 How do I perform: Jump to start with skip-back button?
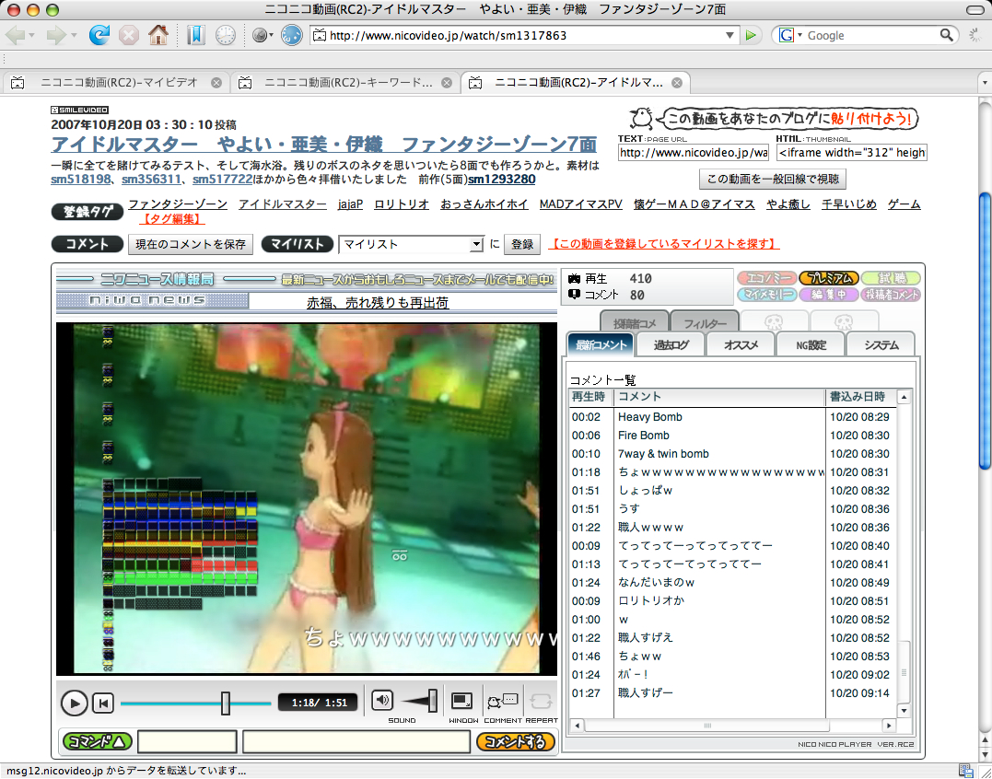tap(102, 703)
